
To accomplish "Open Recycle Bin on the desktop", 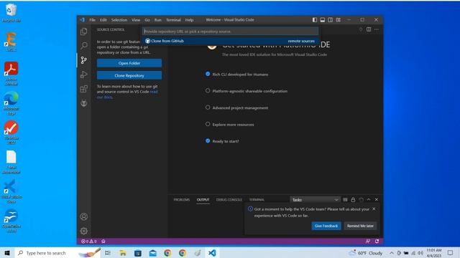I will point(11,13).
